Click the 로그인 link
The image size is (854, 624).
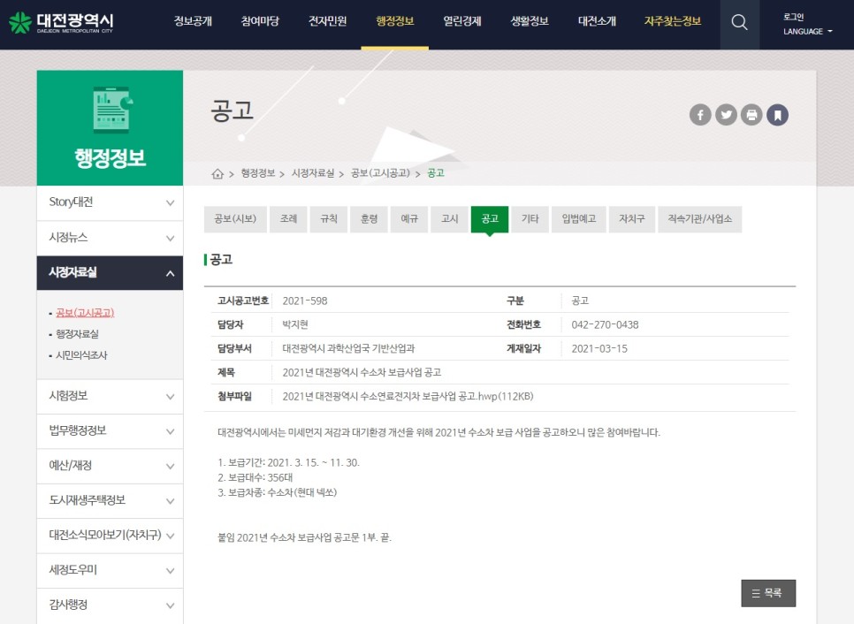point(794,17)
